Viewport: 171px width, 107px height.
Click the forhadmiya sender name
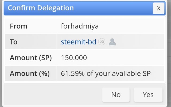tap(80, 26)
